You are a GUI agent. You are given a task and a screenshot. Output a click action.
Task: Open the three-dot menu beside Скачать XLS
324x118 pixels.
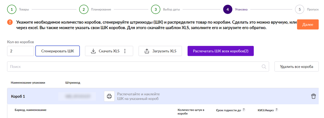pos(125,51)
